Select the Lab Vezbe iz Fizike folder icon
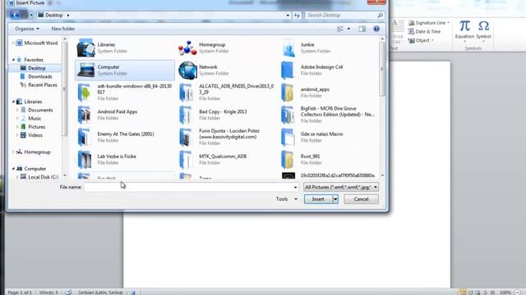The image size is (526, 295). pyautogui.click(x=85, y=160)
